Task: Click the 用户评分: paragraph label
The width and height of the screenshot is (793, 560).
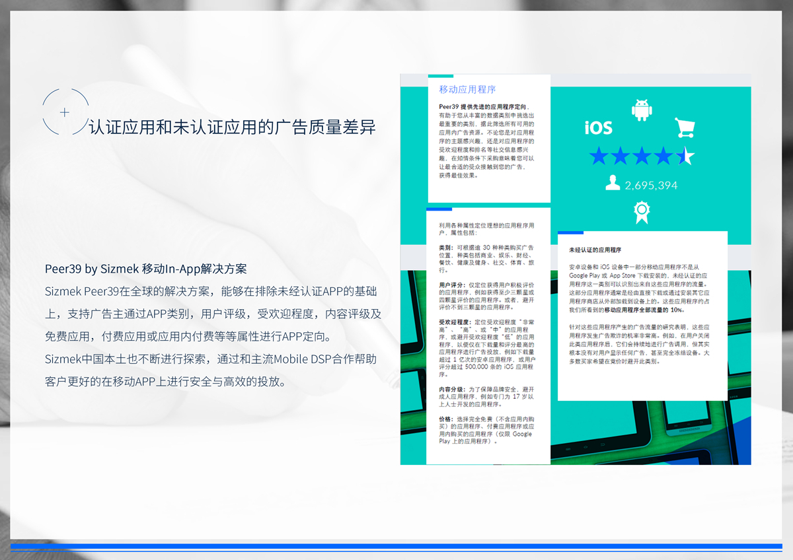Action: pyautogui.click(x=451, y=284)
